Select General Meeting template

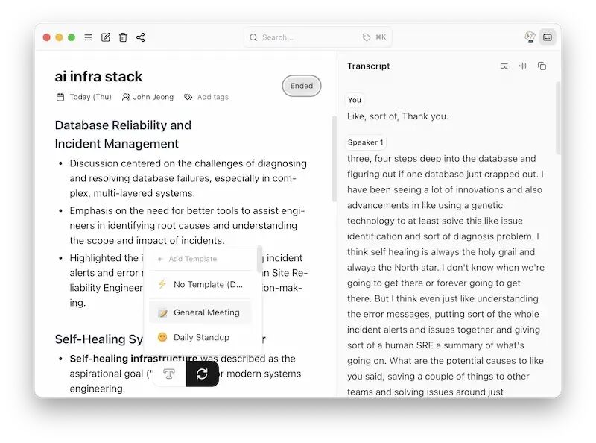pyautogui.click(x=200, y=312)
